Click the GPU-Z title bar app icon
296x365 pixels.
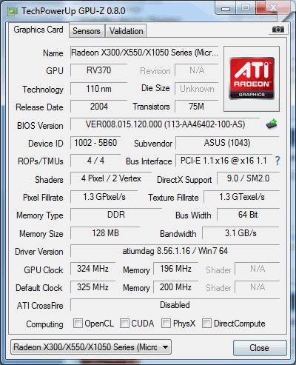[13, 11]
